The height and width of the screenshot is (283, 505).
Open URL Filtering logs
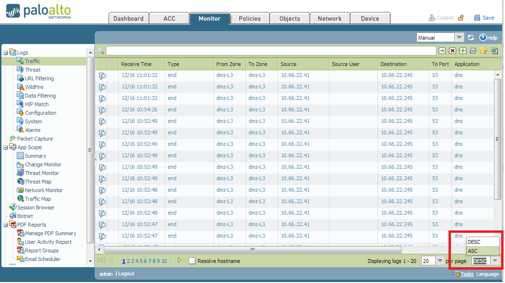click(39, 78)
